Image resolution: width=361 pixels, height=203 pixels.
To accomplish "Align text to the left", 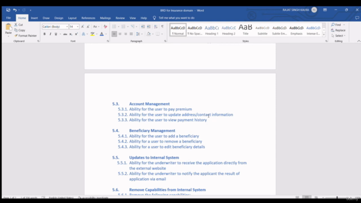I will pos(114,34).
